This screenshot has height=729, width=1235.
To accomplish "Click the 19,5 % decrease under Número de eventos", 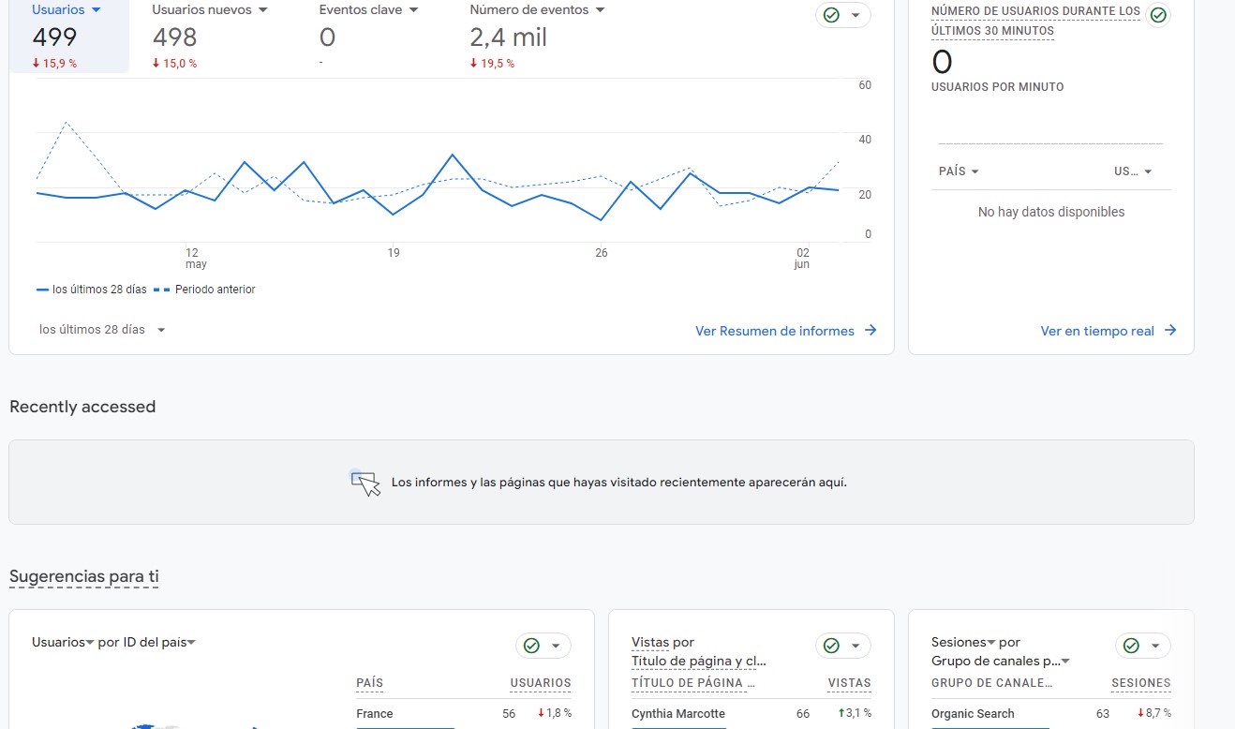I will [492, 64].
